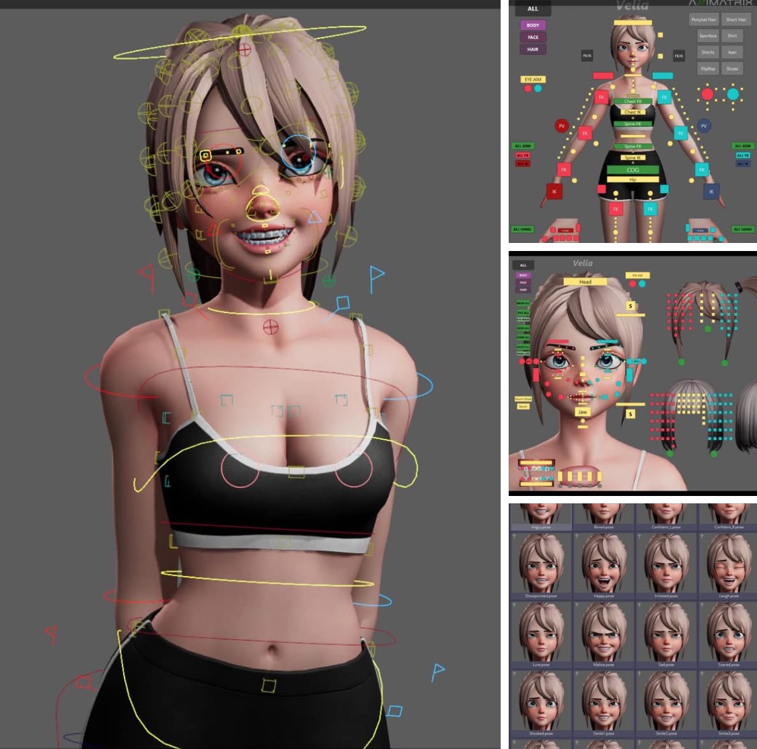757x749 pixels.
Task: Select the Angry.pose entry
Action: pyautogui.click(x=541, y=517)
